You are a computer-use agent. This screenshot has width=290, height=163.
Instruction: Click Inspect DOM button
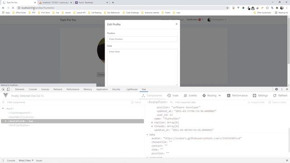[x=256, y=102]
